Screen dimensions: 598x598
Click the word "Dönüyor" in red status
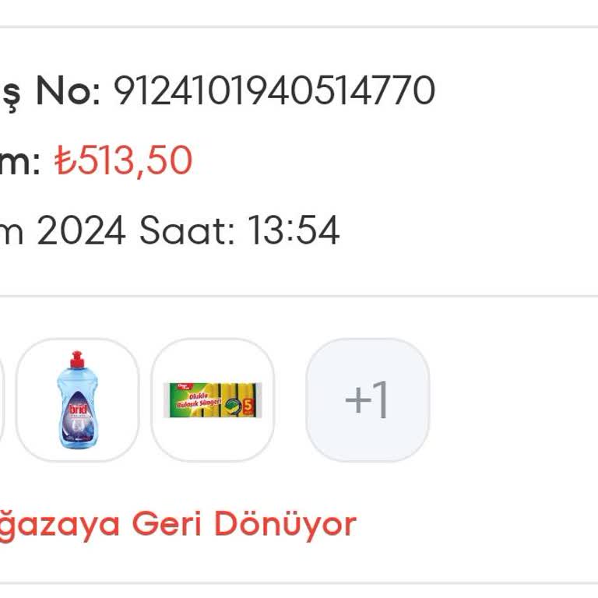point(285,524)
